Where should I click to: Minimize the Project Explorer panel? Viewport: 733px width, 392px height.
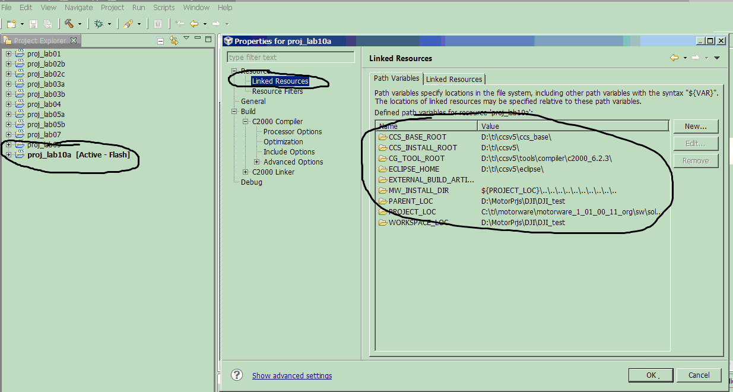pos(198,39)
